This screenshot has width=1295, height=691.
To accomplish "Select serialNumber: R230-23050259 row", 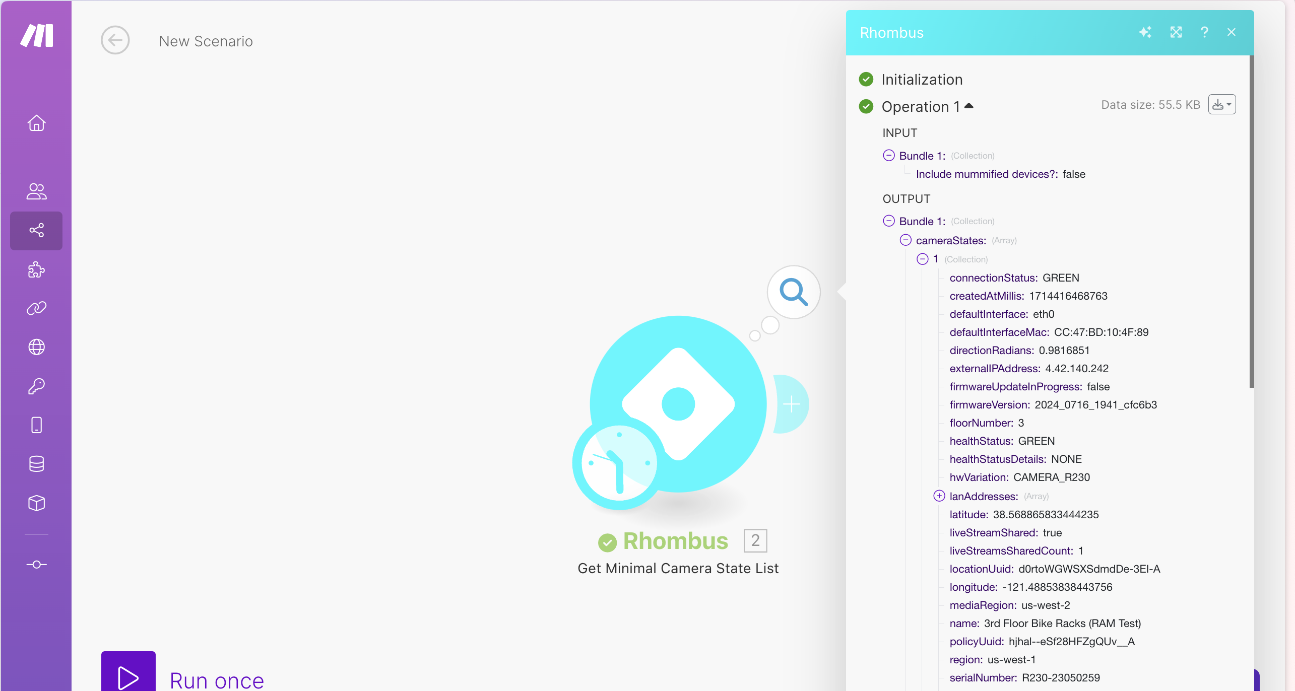I will coord(1024,678).
